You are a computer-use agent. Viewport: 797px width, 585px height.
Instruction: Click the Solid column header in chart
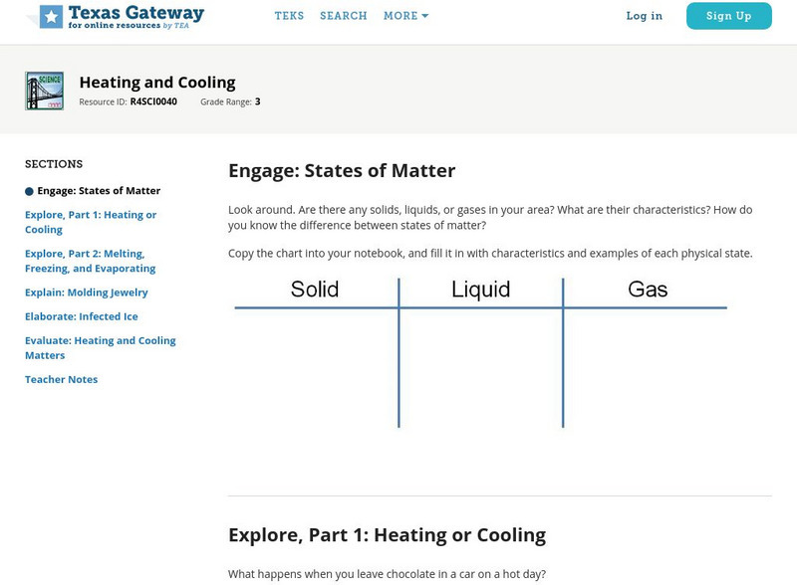coord(315,290)
